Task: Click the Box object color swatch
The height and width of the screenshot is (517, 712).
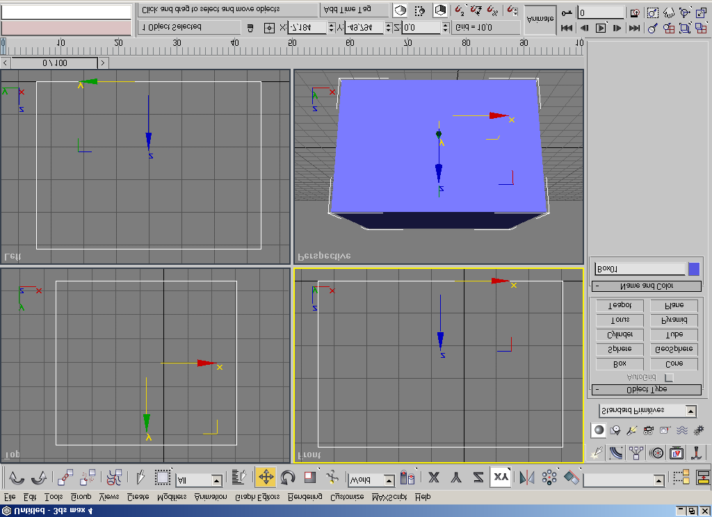Action: (x=694, y=269)
